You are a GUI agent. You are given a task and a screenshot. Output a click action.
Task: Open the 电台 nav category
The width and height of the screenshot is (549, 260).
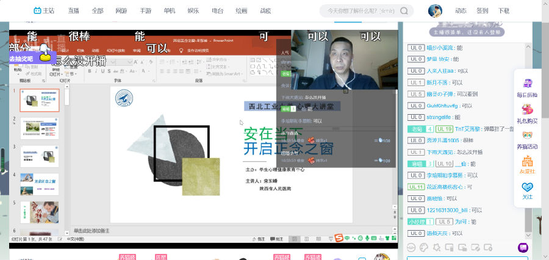pos(217,11)
